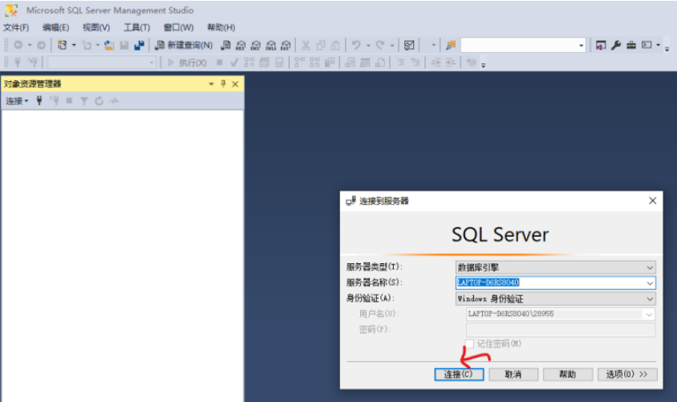Image resolution: width=677 pixels, height=402 pixels.
Task: Click the DAX query icon
Action: [286, 45]
